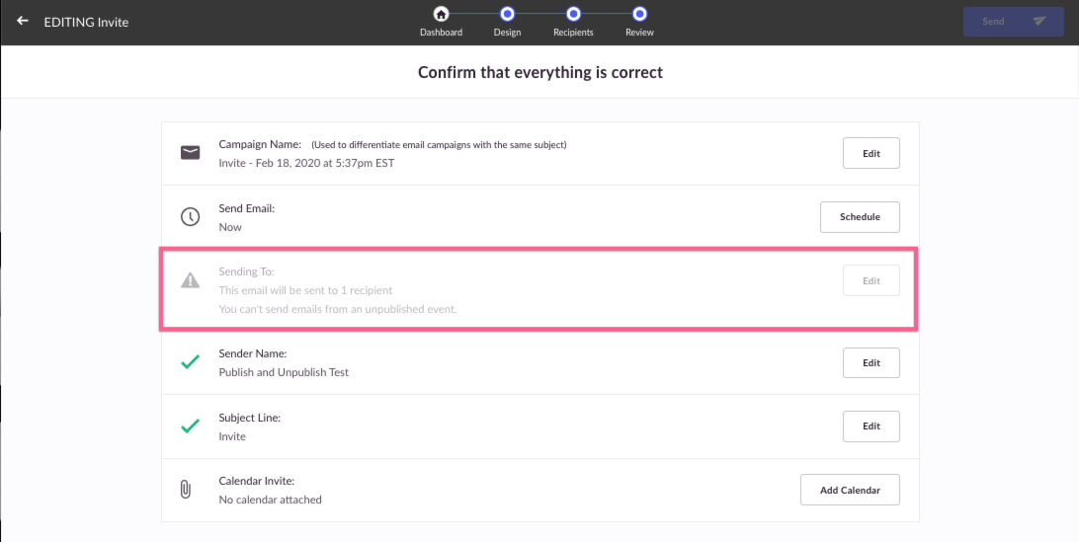Click the back arrow icon
This screenshot has height=542, width=1079.
23,21
